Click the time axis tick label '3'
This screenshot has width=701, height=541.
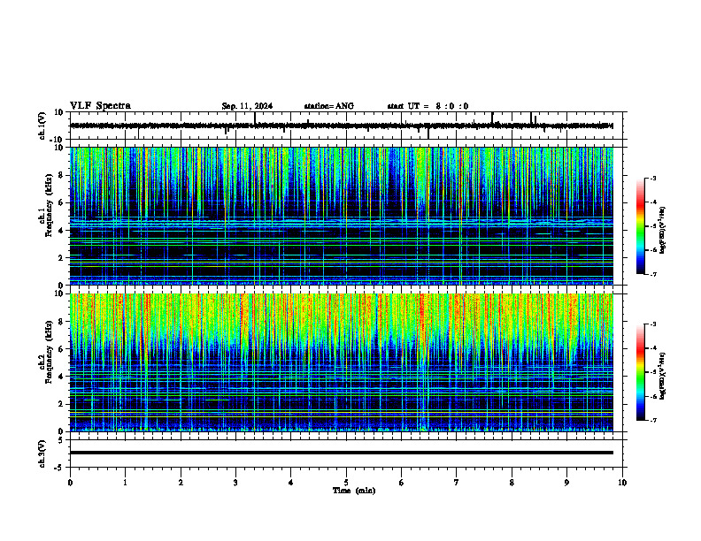coord(235,483)
